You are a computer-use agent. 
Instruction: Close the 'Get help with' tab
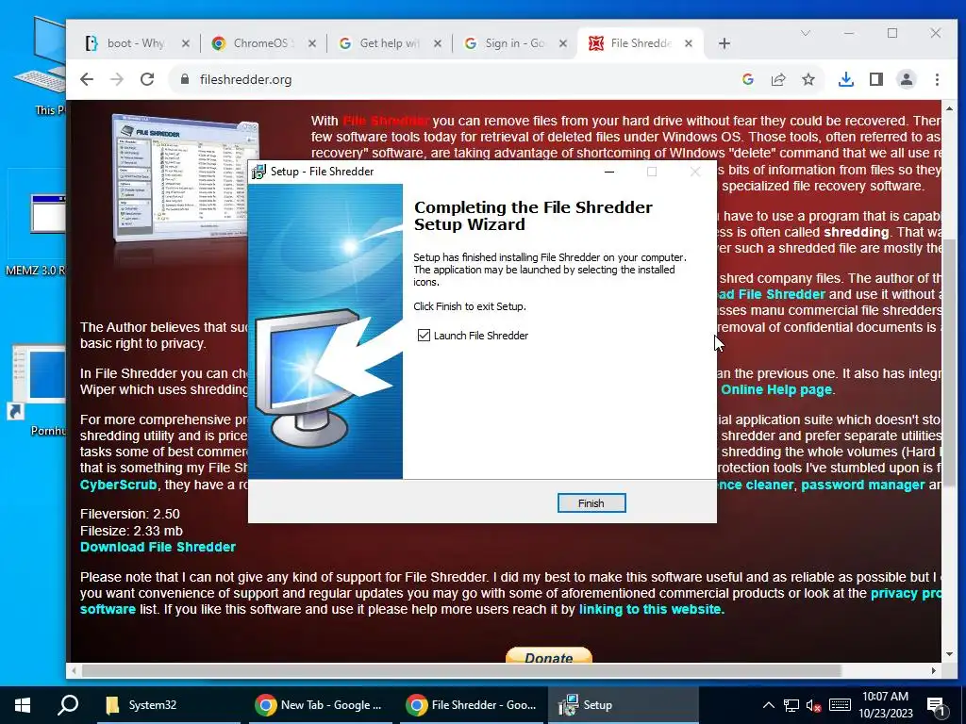(438, 43)
